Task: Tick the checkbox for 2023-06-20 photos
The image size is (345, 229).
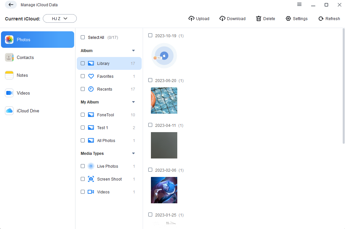Action: (x=150, y=80)
